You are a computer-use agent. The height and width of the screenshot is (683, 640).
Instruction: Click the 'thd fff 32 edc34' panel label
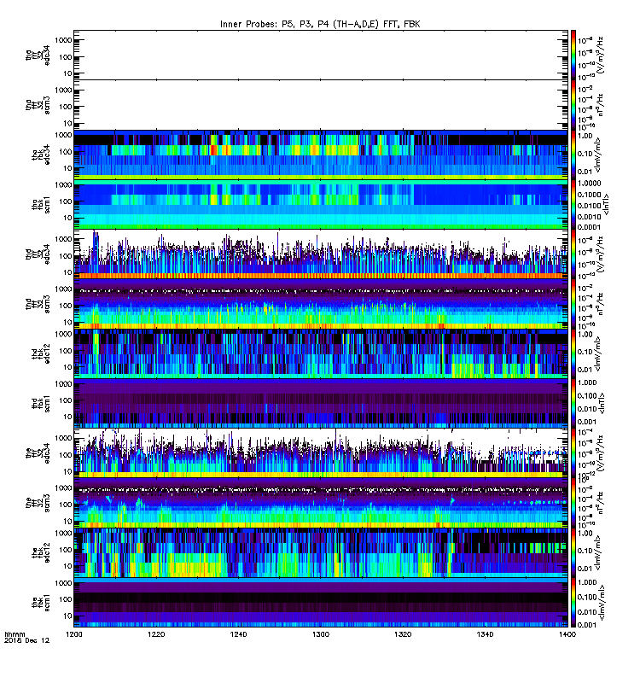point(38,254)
